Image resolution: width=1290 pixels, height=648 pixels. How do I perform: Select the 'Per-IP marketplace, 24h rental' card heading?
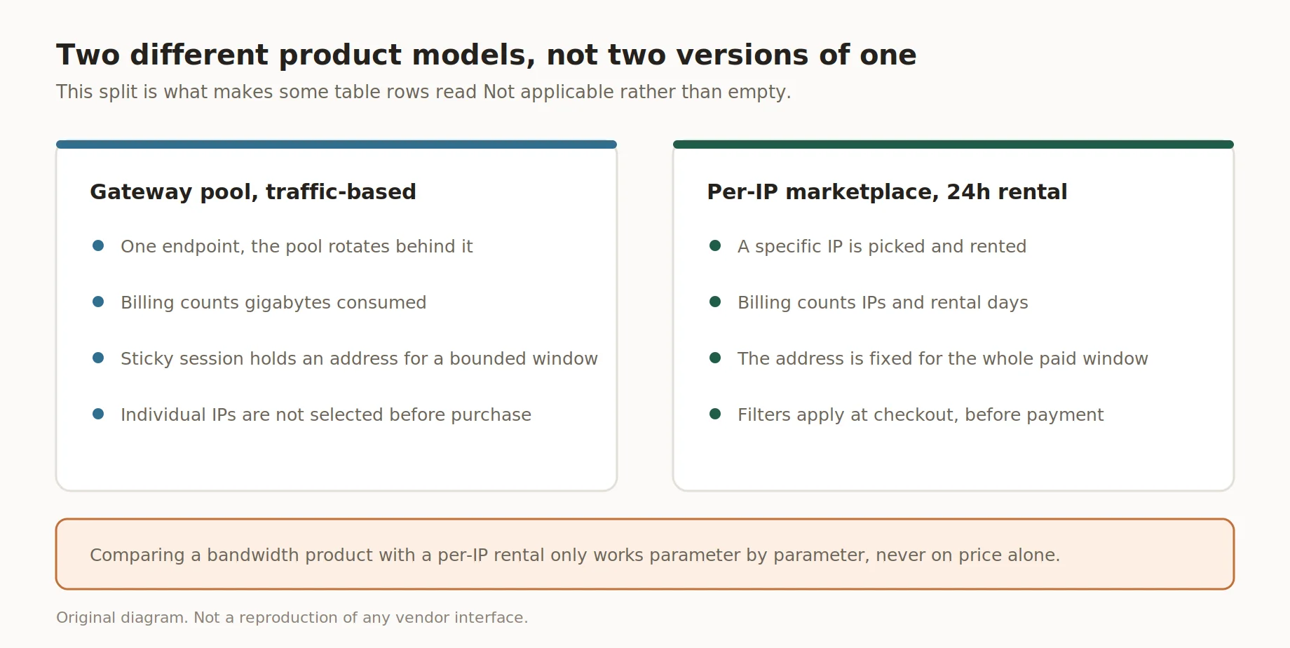887,192
